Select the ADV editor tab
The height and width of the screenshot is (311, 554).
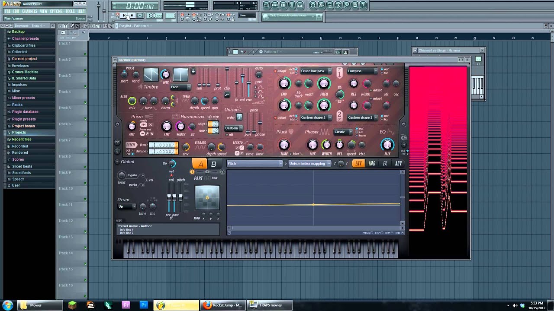[398, 163]
